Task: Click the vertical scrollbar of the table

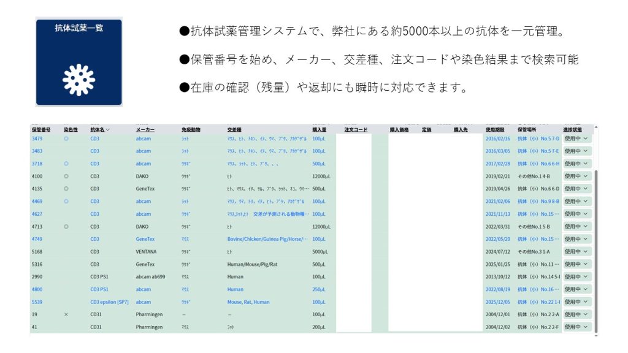Action: tap(595, 245)
